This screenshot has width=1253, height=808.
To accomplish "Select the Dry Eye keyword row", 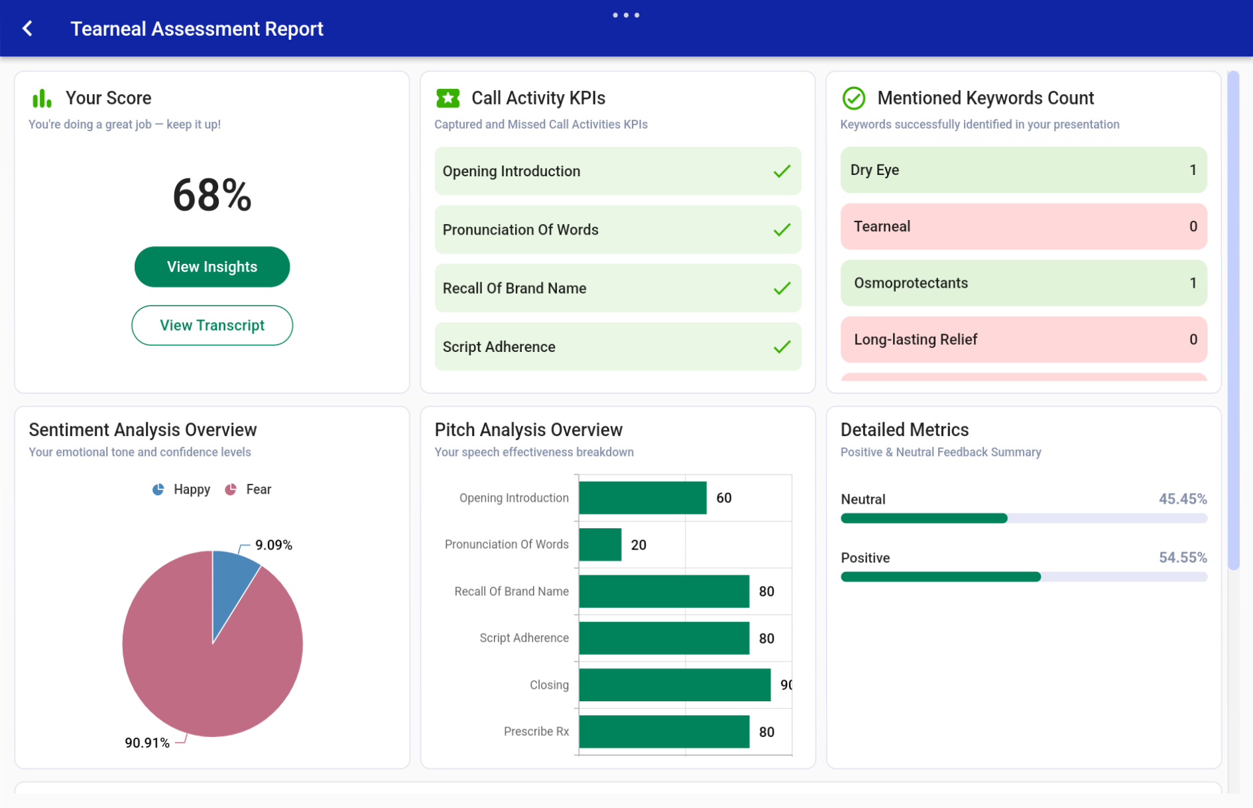I will (1024, 170).
